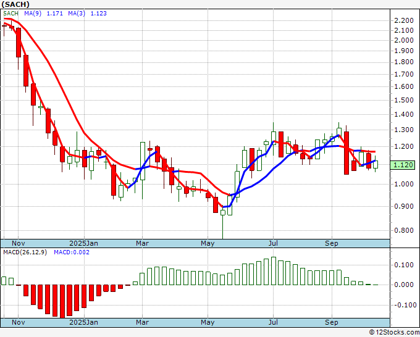Click the 2025Jan label on price chart axis
The width and height of the screenshot is (420, 337).
pyautogui.click(x=83, y=243)
